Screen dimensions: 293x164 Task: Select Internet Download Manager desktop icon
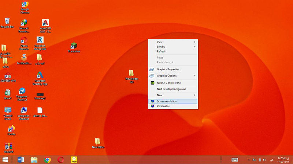coord(24,26)
